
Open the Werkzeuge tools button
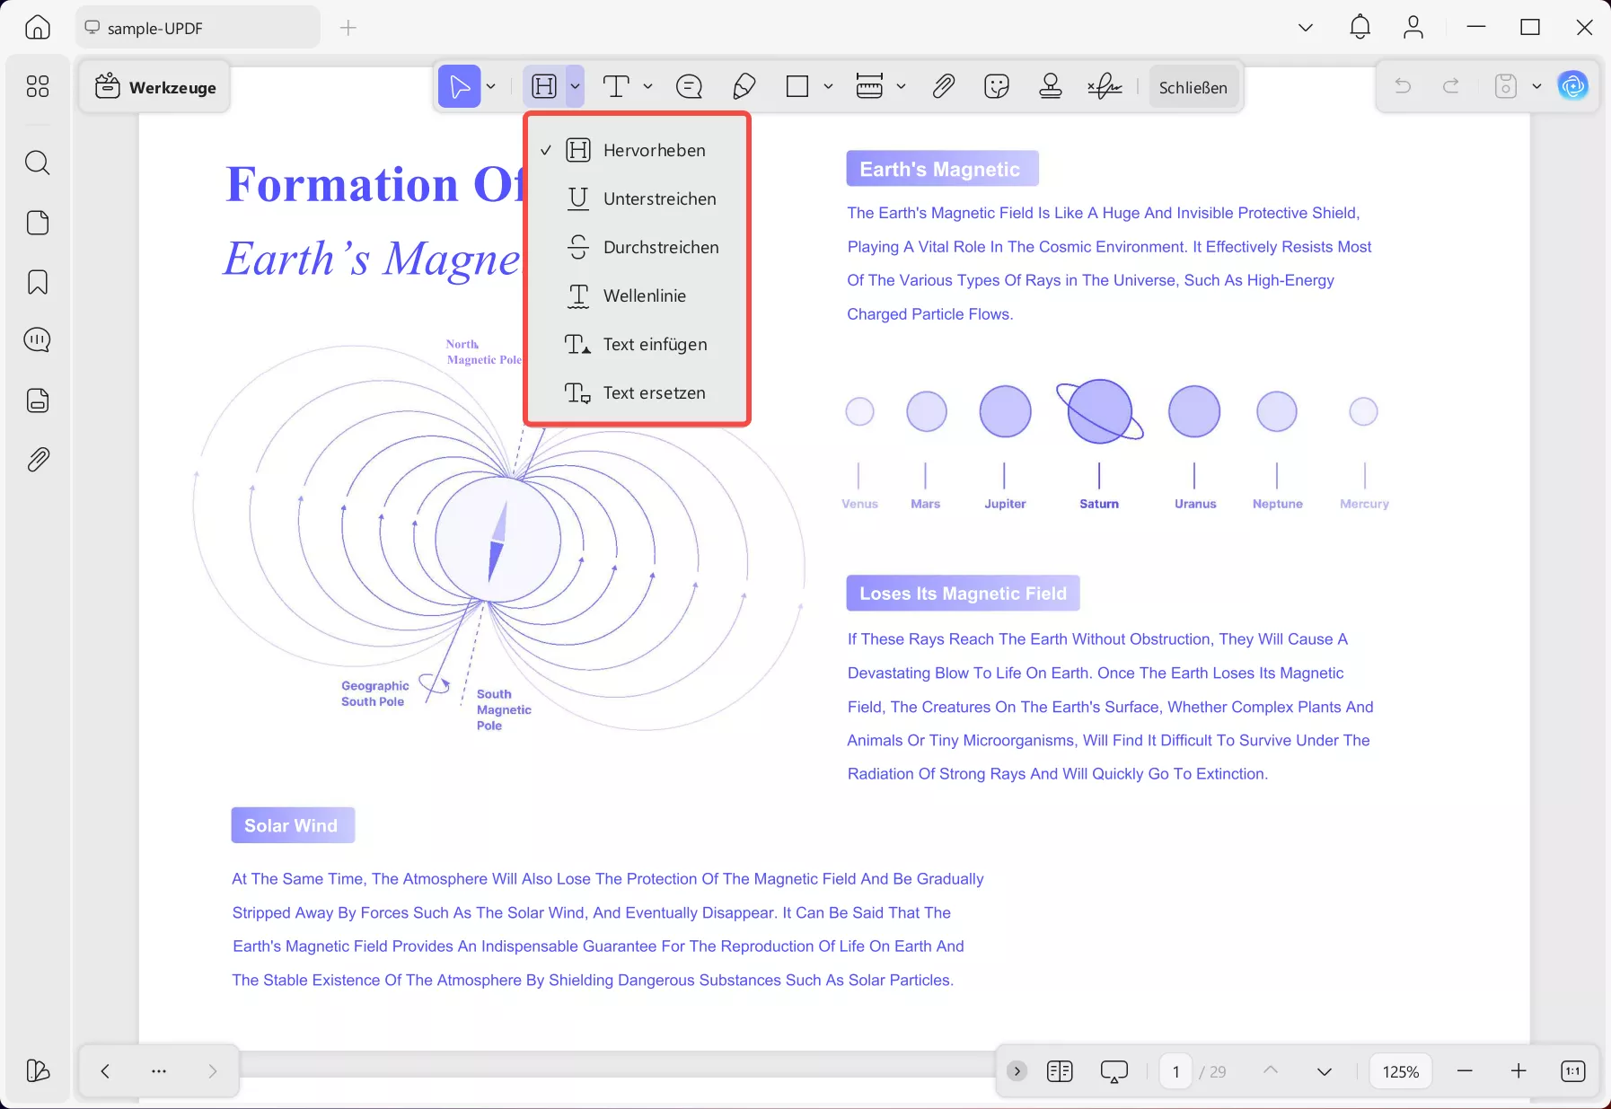pyautogui.click(x=155, y=87)
